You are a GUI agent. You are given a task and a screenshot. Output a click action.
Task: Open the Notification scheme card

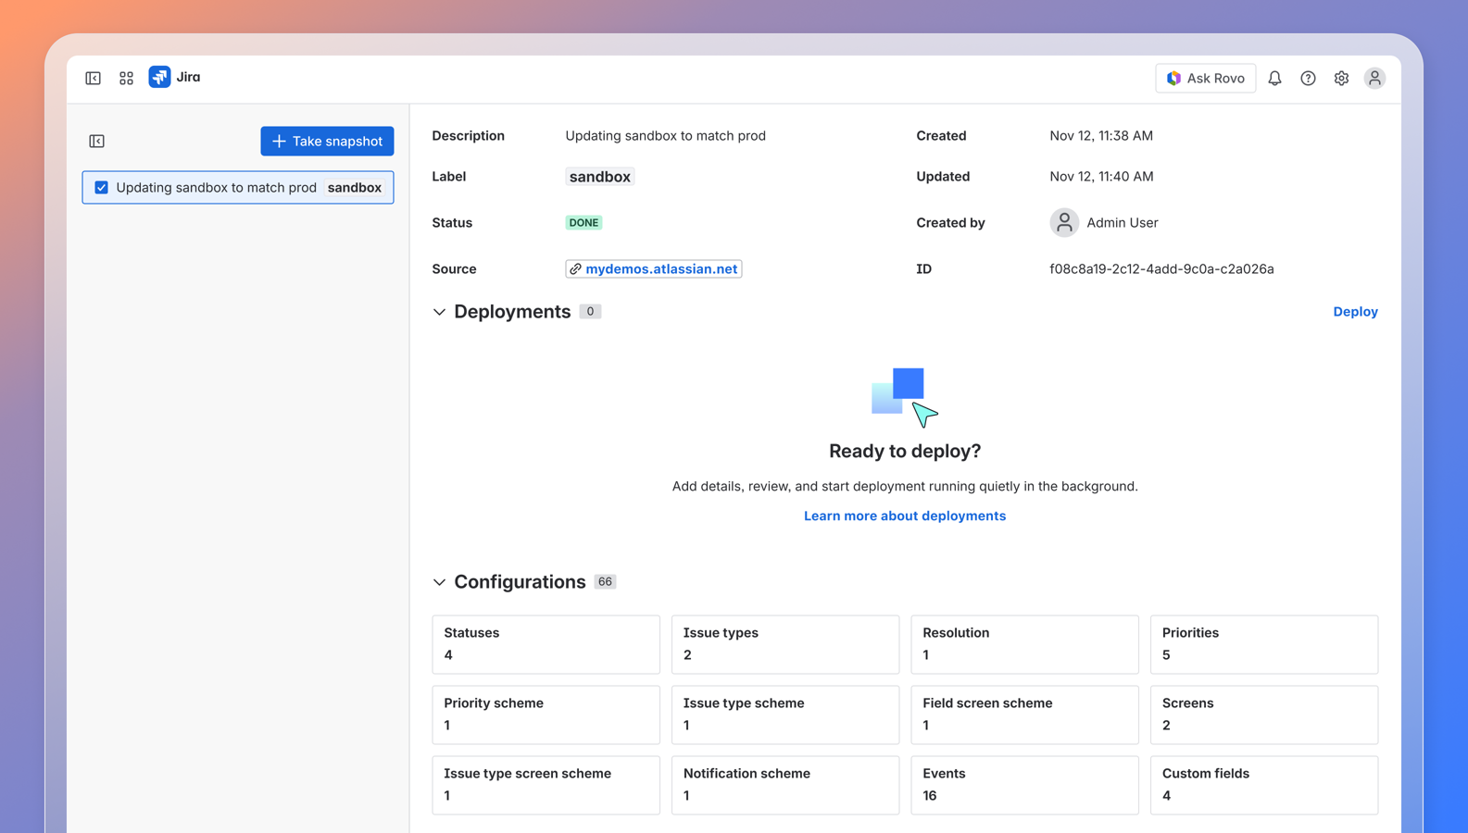(785, 785)
